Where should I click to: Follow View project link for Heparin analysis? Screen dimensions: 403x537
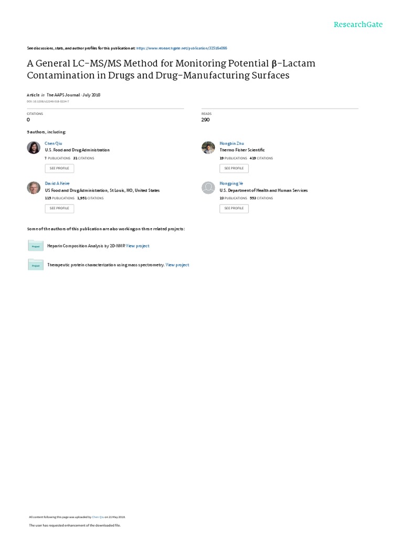(x=137, y=245)
